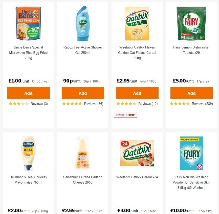Open Uncle Ben's Special Microwave Rice page
The image size is (219, 214).
click(x=28, y=53)
